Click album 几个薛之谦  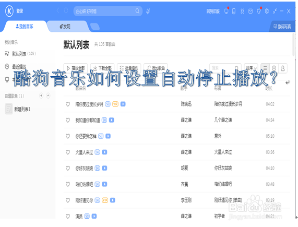(223, 120)
